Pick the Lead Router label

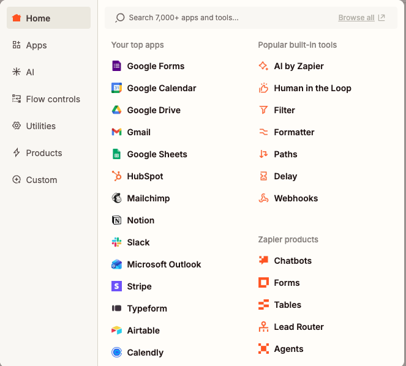pos(299,327)
